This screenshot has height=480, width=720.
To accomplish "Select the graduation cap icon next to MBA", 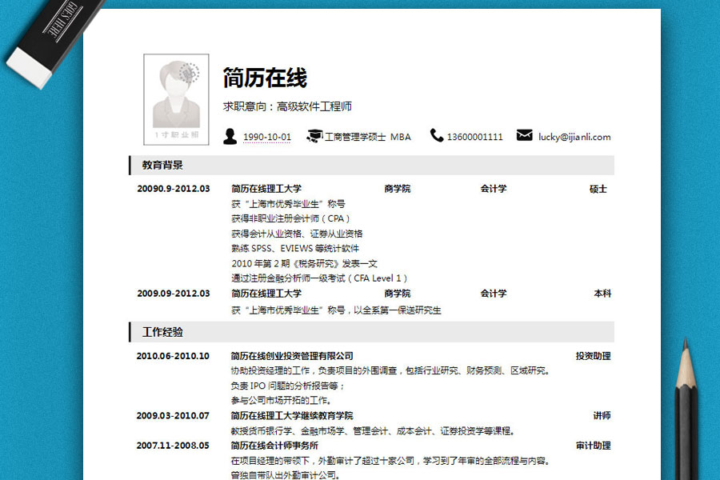I will pos(314,137).
